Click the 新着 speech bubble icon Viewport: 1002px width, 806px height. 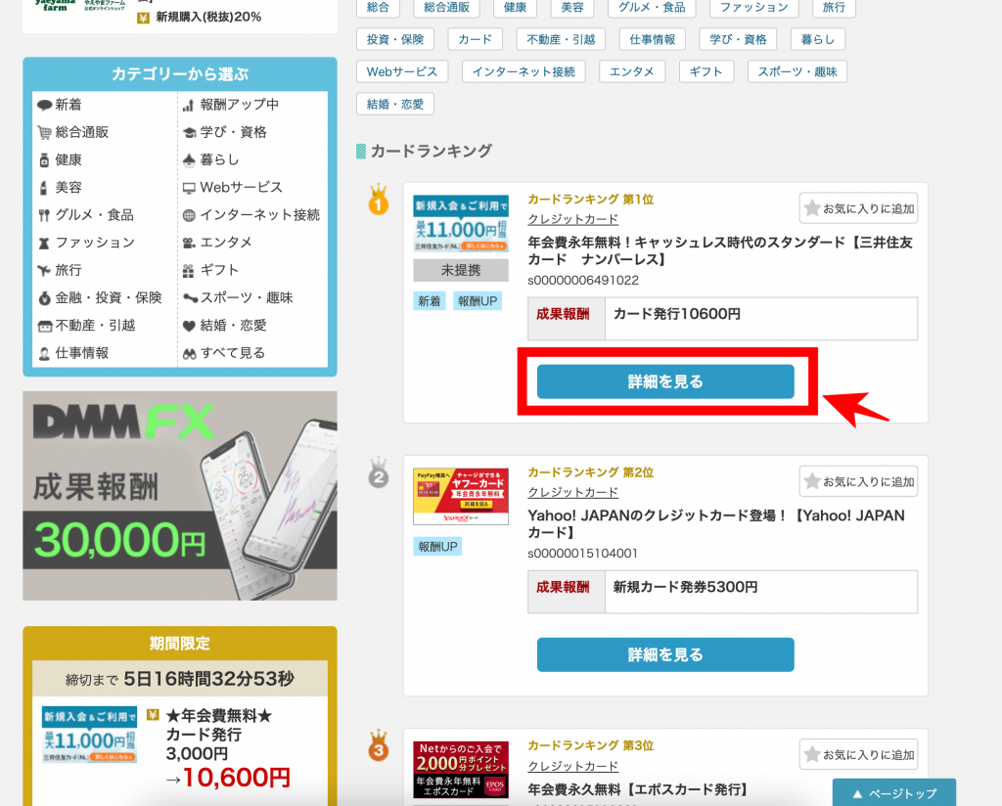click(x=44, y=105)
